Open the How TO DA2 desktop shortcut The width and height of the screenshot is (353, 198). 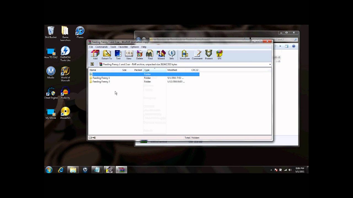click(51, 53)
